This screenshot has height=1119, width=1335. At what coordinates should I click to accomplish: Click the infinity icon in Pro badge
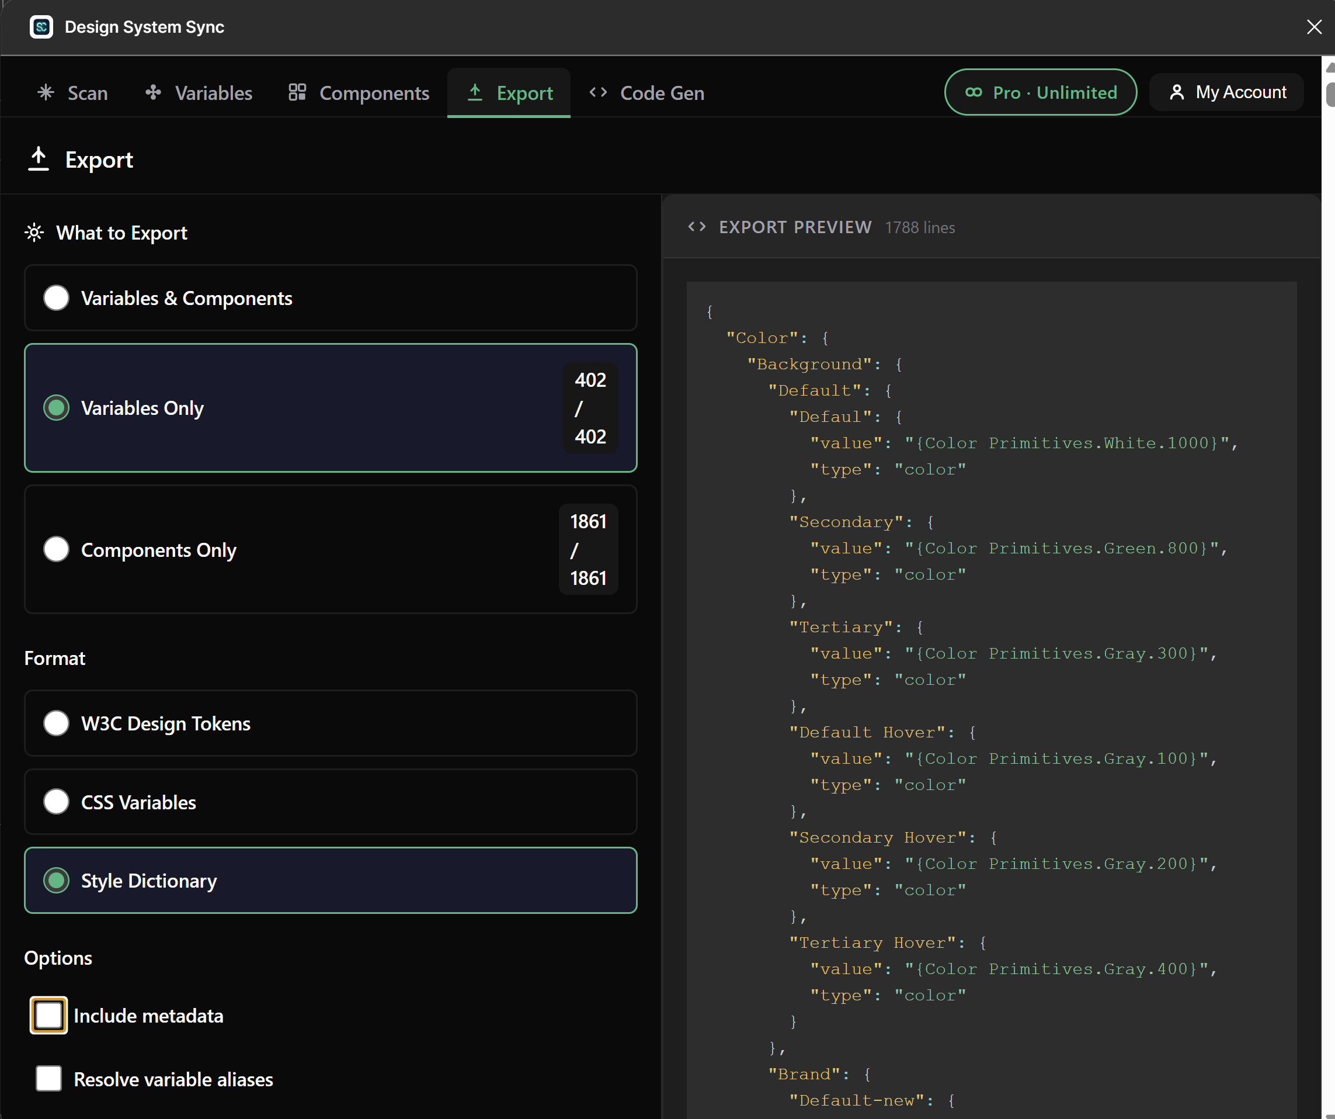tap(974, 92)
